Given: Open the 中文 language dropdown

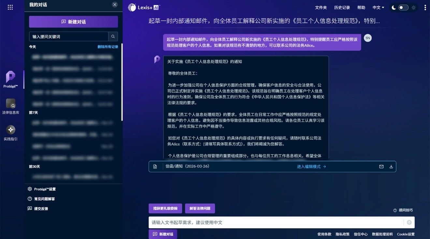Looking at the screenshot, I should pyautogui.click(x=379, y=7).
